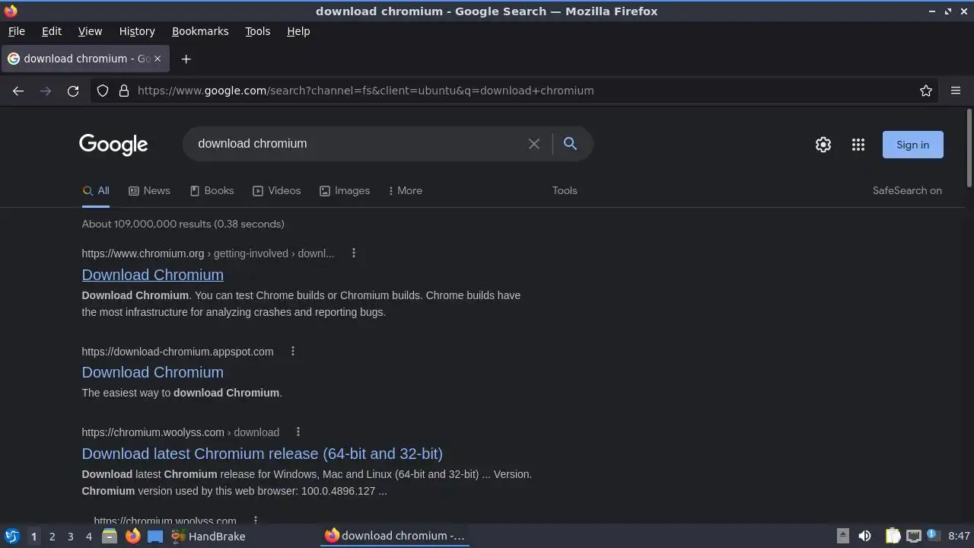Switch to workspace 1
Screen dimensions: 974x548
tap(33, 537)
